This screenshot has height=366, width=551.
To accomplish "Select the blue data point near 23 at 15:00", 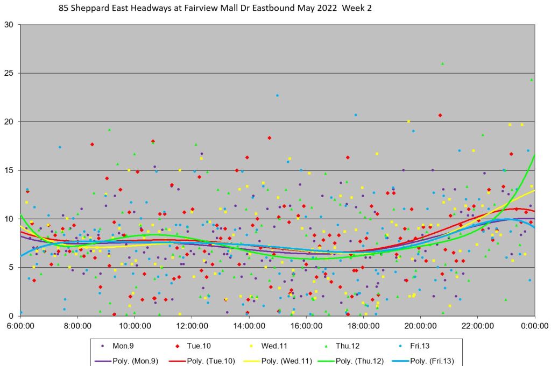I will pos(278,95).
